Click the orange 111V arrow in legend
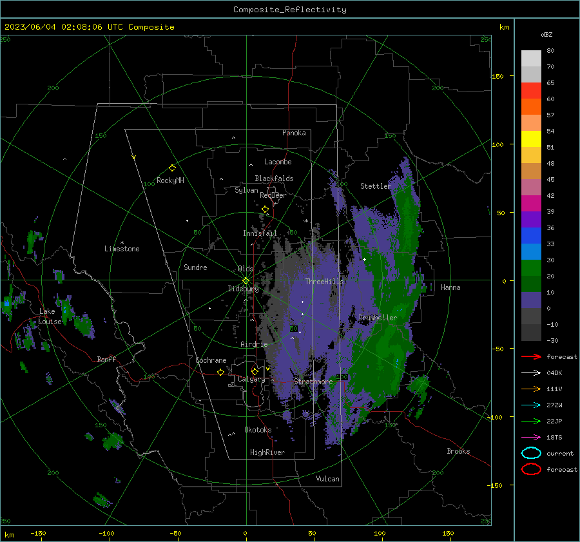This screenshot has height=542, width=580. click(x=531, y=389)
